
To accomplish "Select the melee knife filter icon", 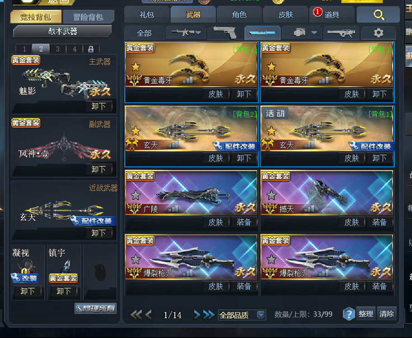I will coord(262,33).
